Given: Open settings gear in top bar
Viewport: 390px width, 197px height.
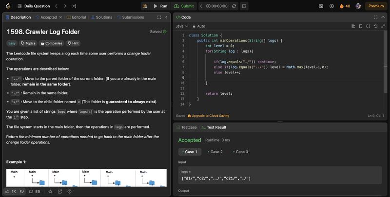Looking at the screenshot, I should click(331, 6).
